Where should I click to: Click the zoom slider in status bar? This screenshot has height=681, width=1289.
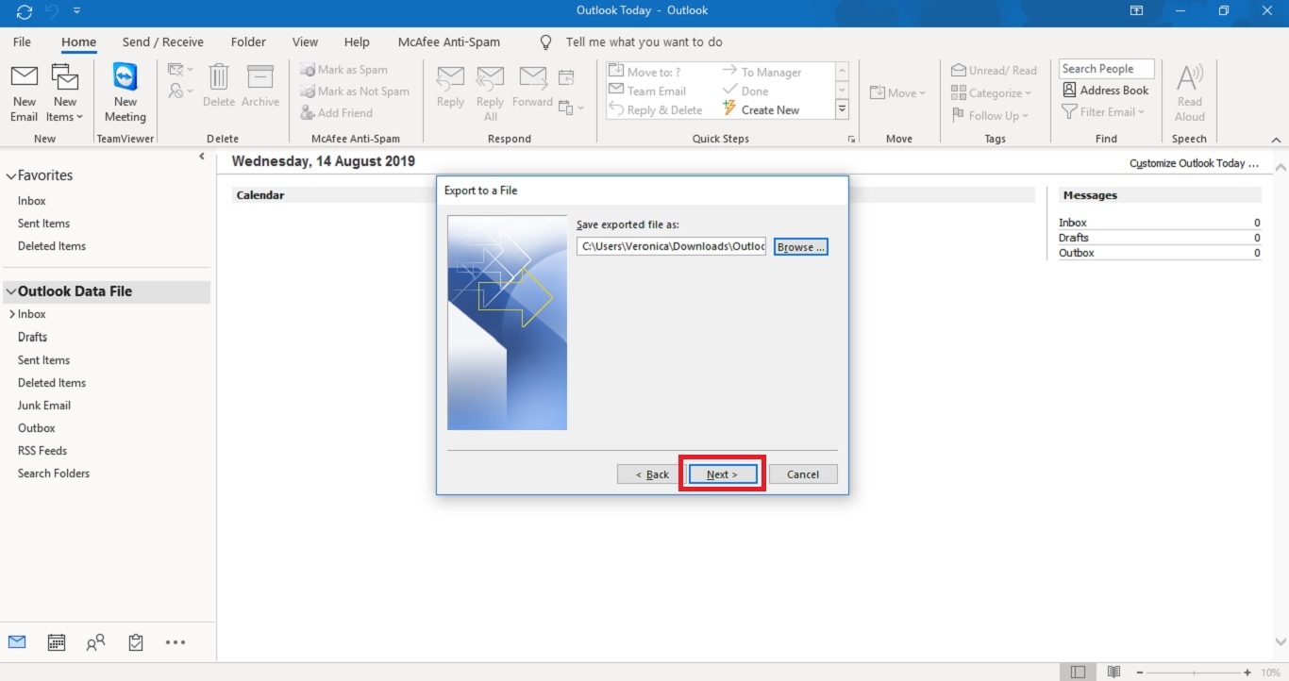(x=1193, y=672)
